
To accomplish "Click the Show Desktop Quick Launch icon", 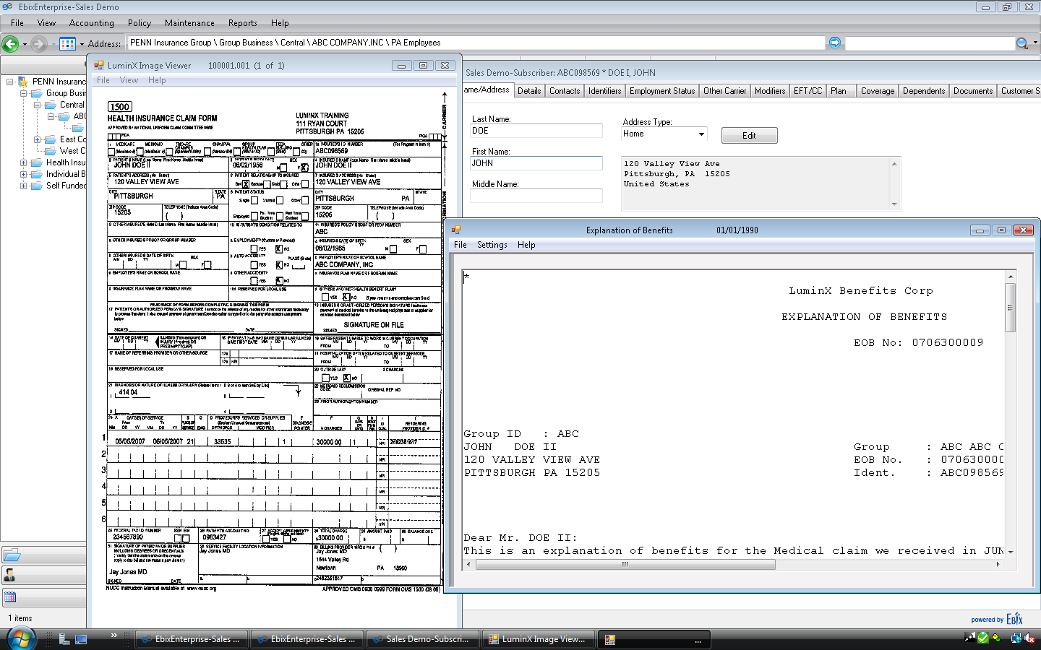I will [x=81, y=638].
